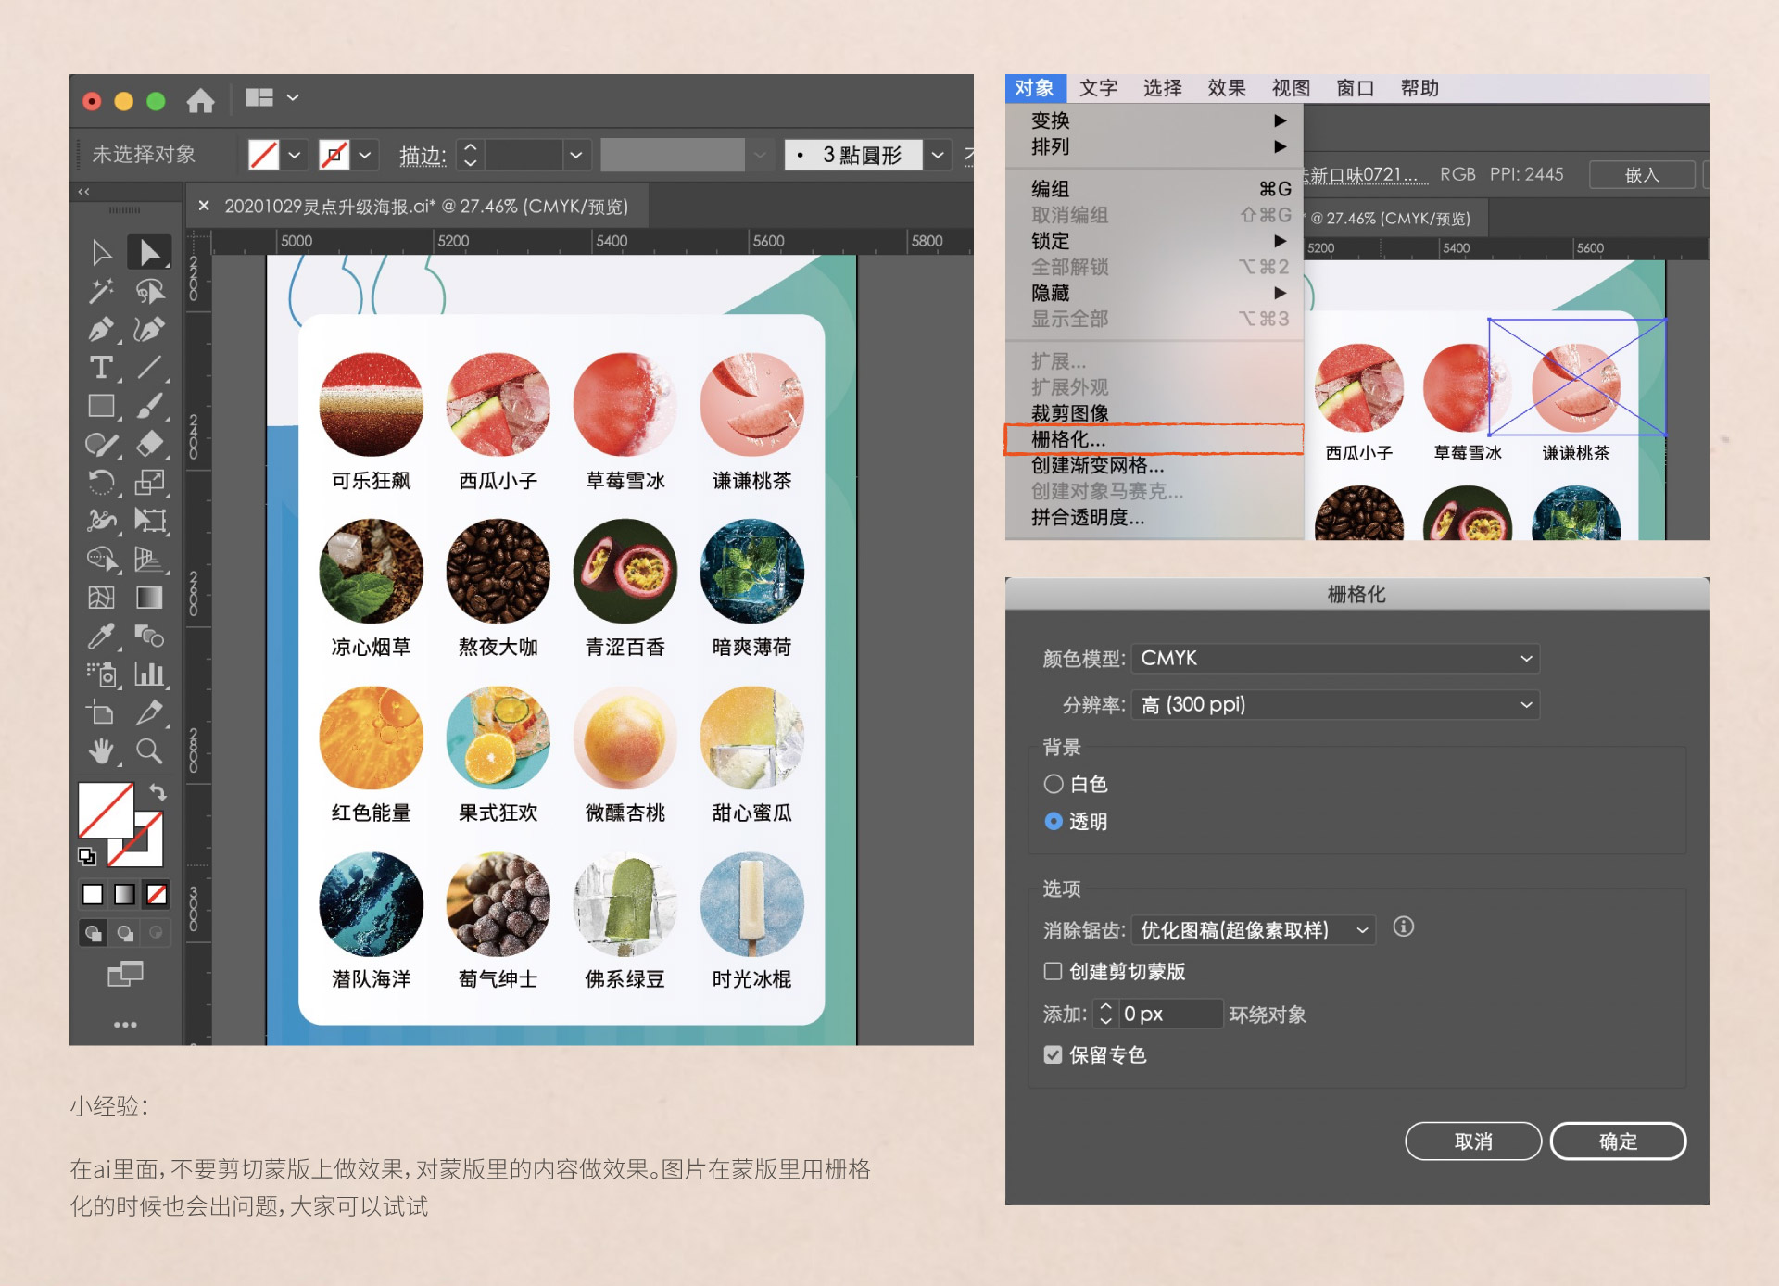Select the Hand tool
Viewport: 1779px width, 1286px height.
click(101, 750)
